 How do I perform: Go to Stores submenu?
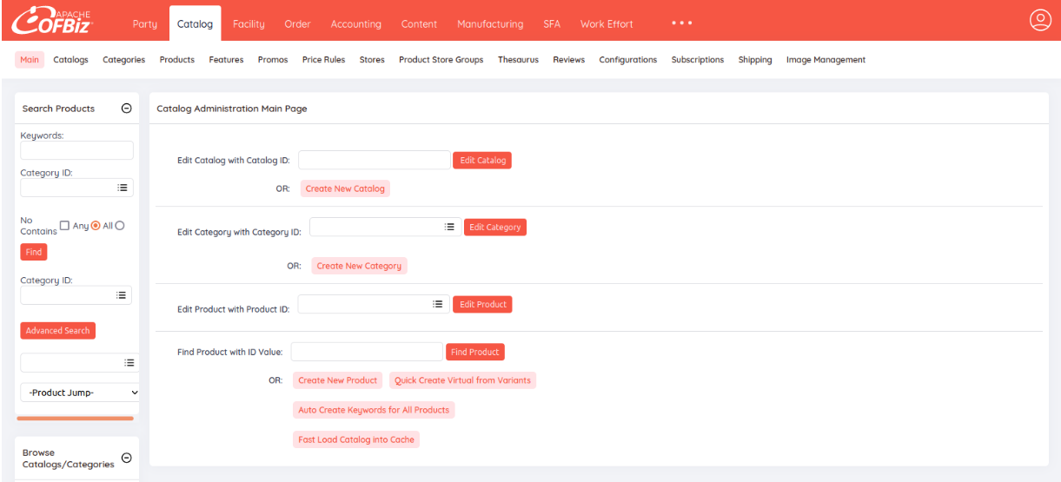[x=372, y=60]
